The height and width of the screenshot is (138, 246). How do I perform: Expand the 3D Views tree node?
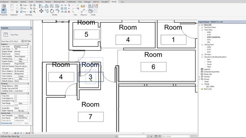(x=202, y=54)
